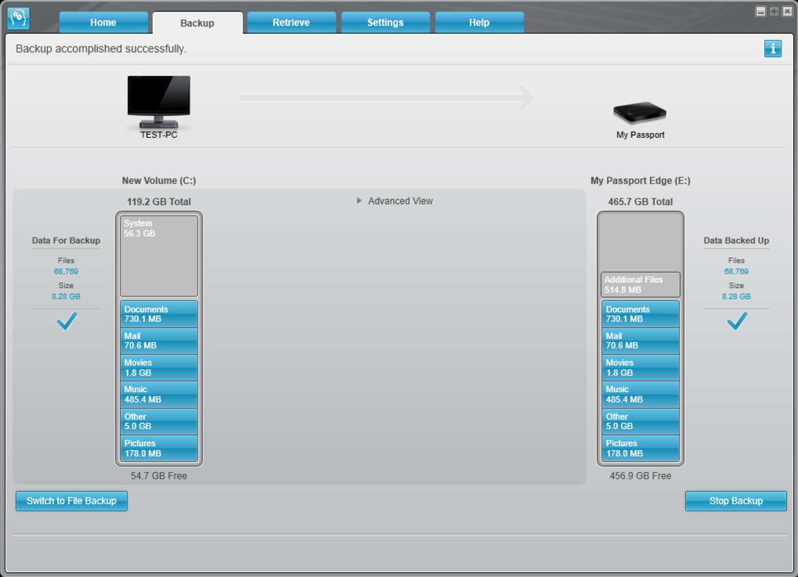This screenshot has height=577, width=798.
Task: Select Music category on My Passport Edge
Action: coord(640,394)
